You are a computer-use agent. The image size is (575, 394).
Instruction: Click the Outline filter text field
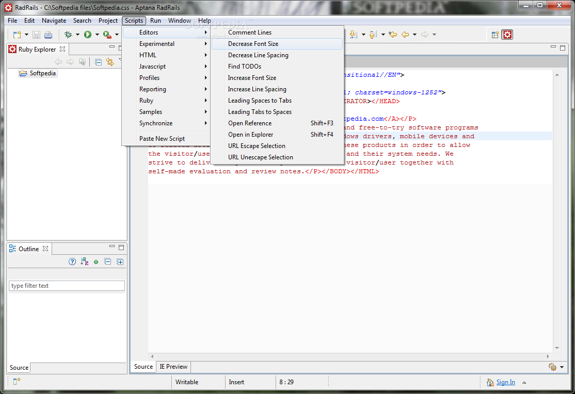pos(67,286)
